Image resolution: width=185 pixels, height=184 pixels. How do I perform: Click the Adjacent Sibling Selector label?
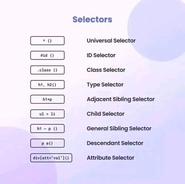tap(121, 99)
